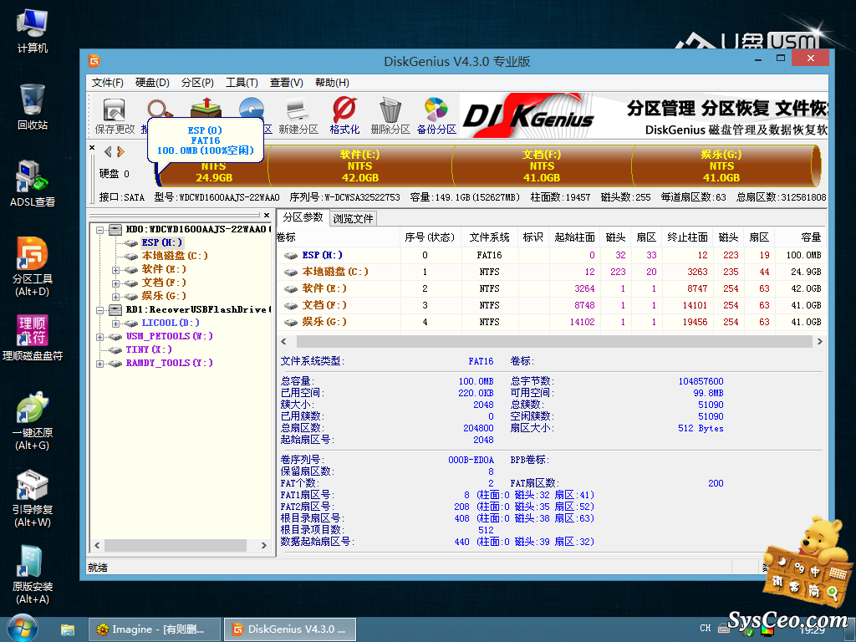The width and height of the screenshot is (856, 642).
Task: Open the 分区(P) menu
Action: pos(197,83)
